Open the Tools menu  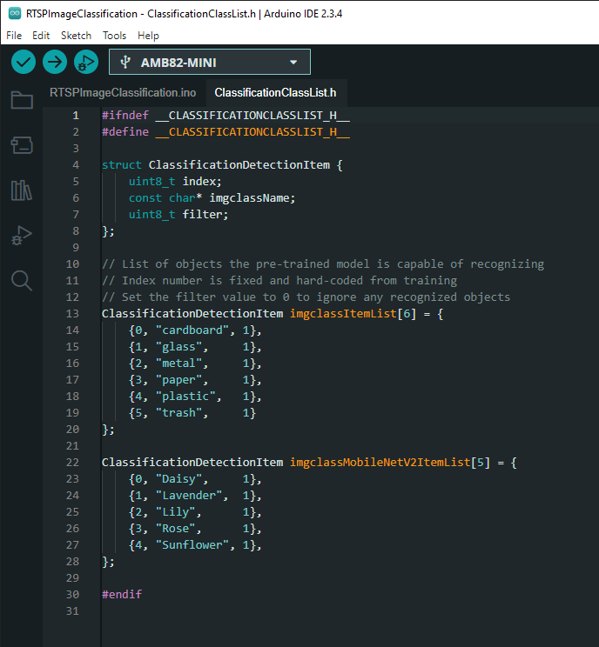[114, 36]
